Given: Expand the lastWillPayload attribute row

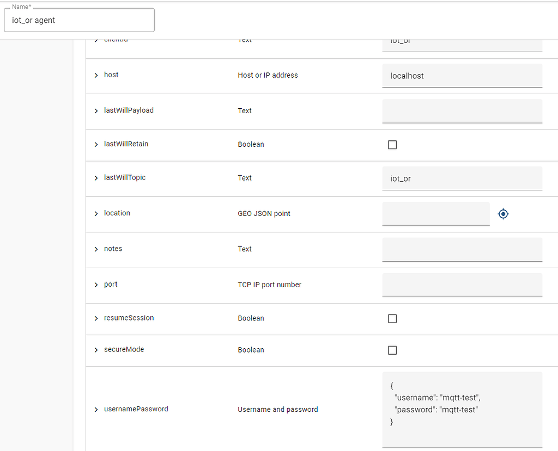Looking at the screenshot, I should pos(96,110).
